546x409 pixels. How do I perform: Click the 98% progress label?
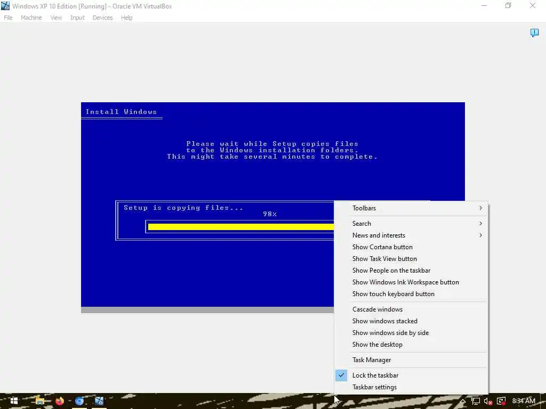point(270,214)
